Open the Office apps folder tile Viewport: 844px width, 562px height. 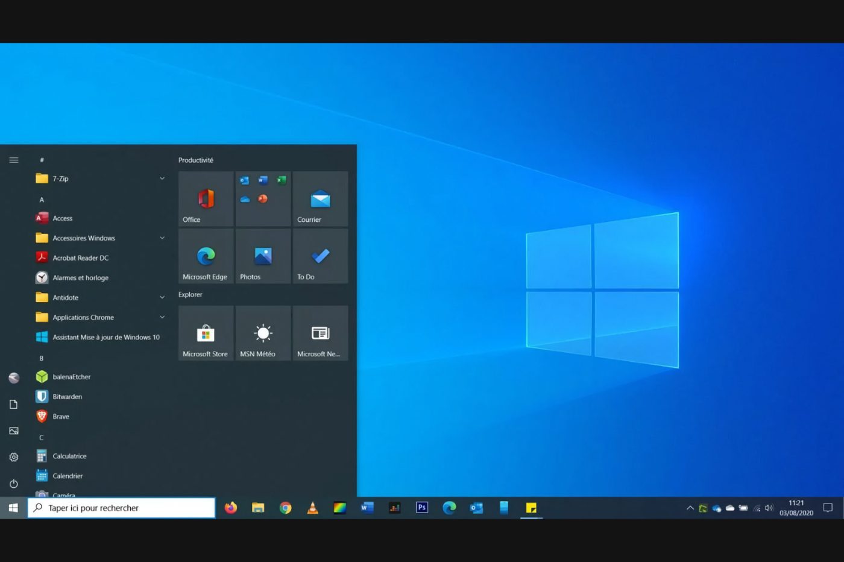pyautogui.click(x=263, y=199)
